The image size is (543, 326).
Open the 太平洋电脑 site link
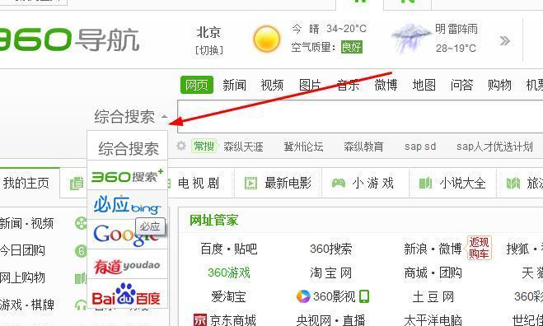coord(433,320)
